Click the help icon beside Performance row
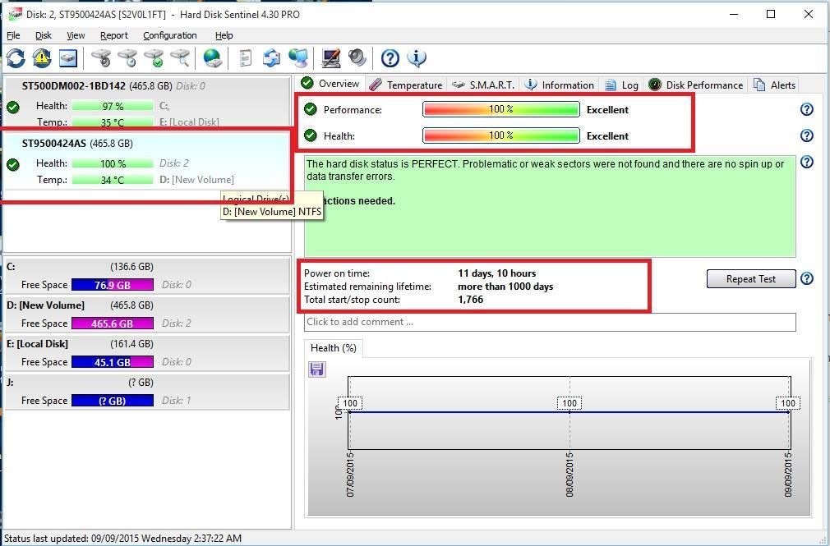This screenshot has width=830, height=546. 806,109
